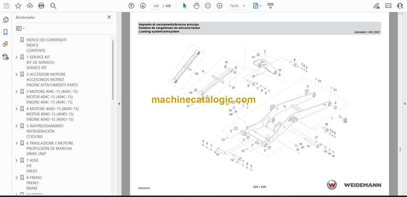This screenshot has height=197, width=407.
Task: Open the attachments paperclip panel
Action: pos(6,44)
